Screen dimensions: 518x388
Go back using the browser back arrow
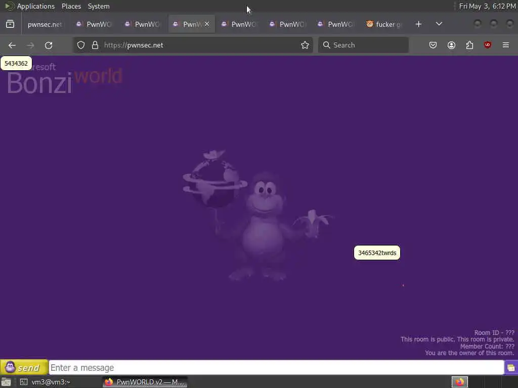[12, 45]
